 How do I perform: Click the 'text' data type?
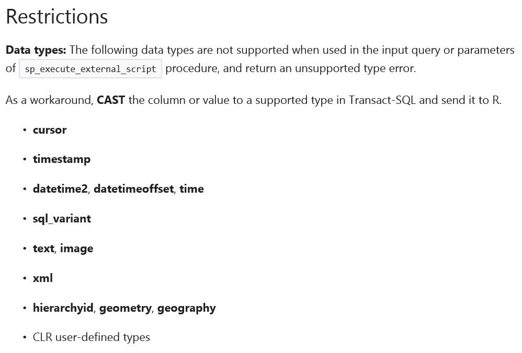[x=43, y=249]
